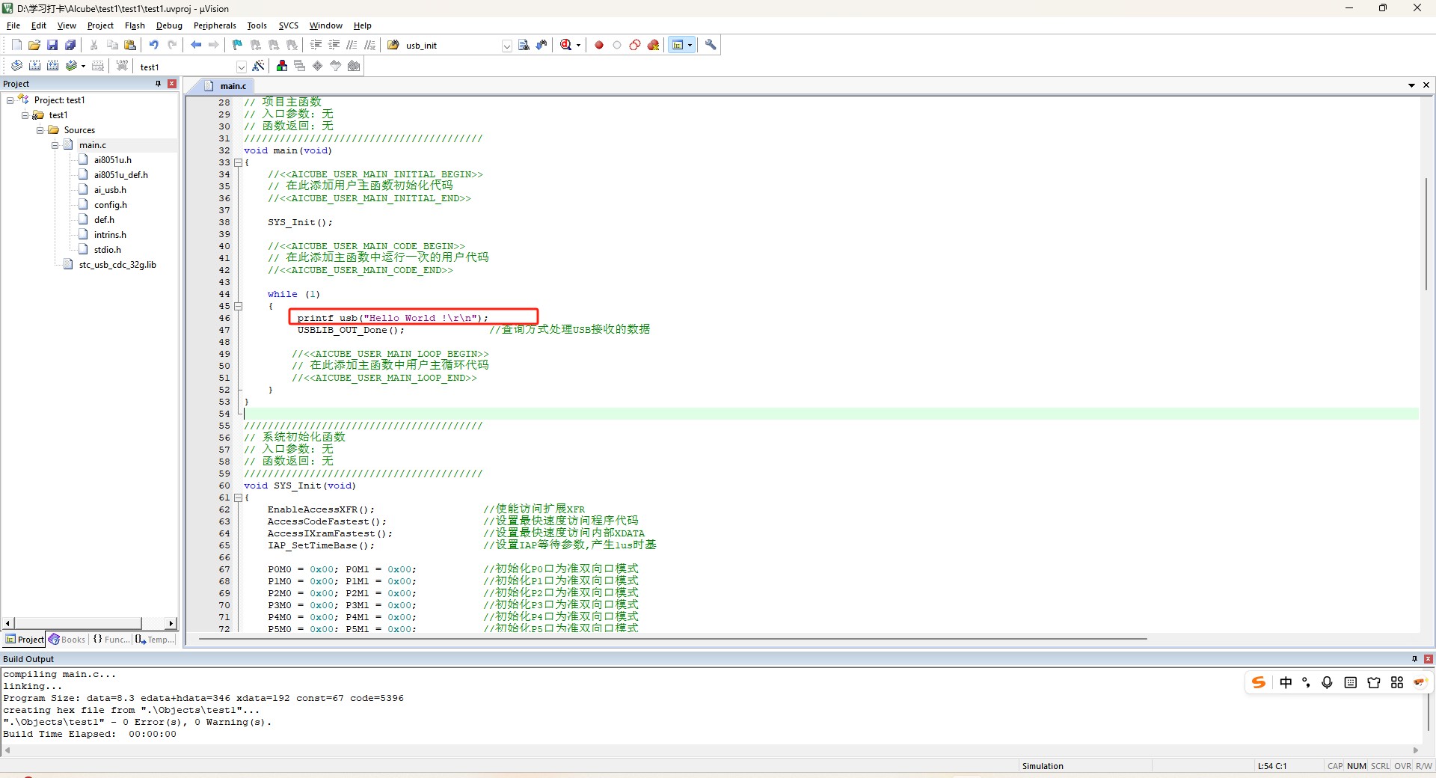1436x778 pixels.
Task: Open the find text dropdown showing usb_init
Action: [506, 46]
